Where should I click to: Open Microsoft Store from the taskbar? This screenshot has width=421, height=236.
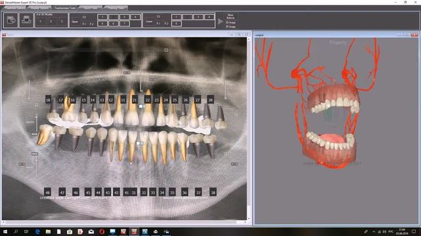click(70, 231)
